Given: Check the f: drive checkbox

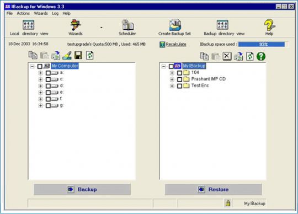Looking at the screenshot, I should coord(48,99).
